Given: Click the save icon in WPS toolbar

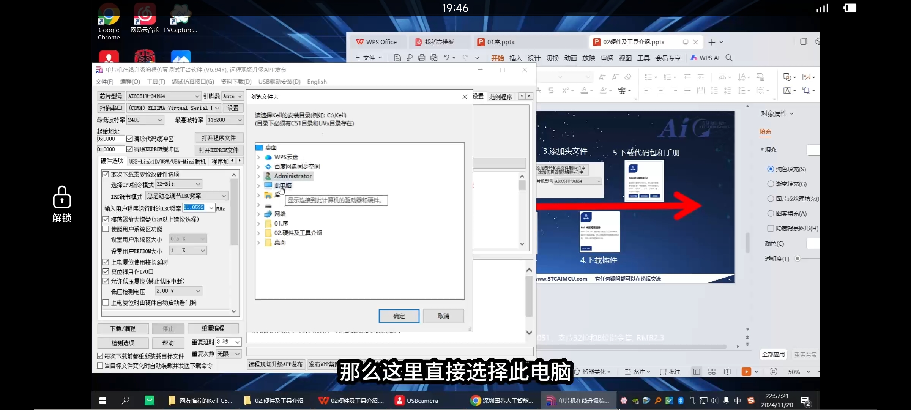Looking at the screenshot, I should (x=397, y=58).
